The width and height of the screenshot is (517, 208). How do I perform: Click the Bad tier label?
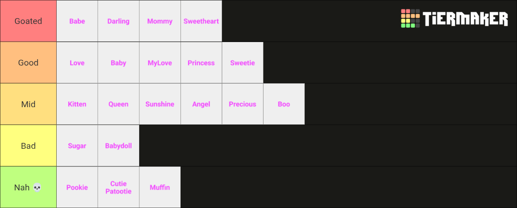29,146
